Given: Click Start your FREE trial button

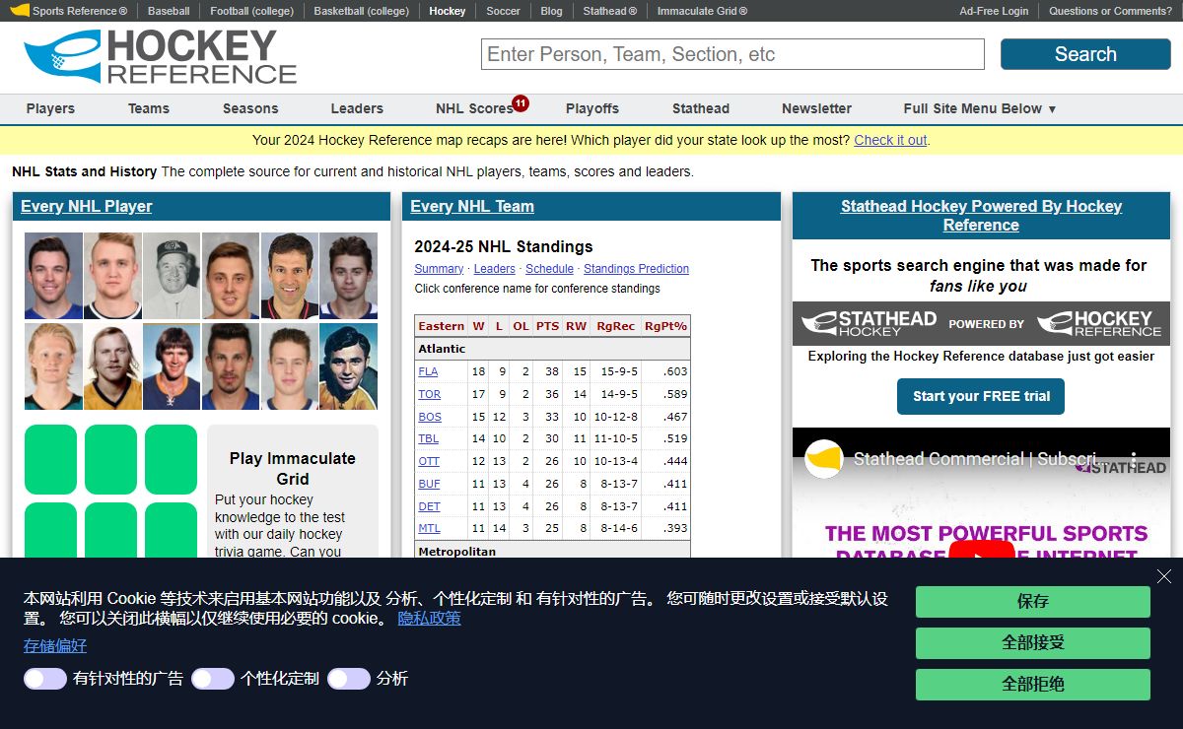Looking at the screenshot, I should click(x=981, y=396).
